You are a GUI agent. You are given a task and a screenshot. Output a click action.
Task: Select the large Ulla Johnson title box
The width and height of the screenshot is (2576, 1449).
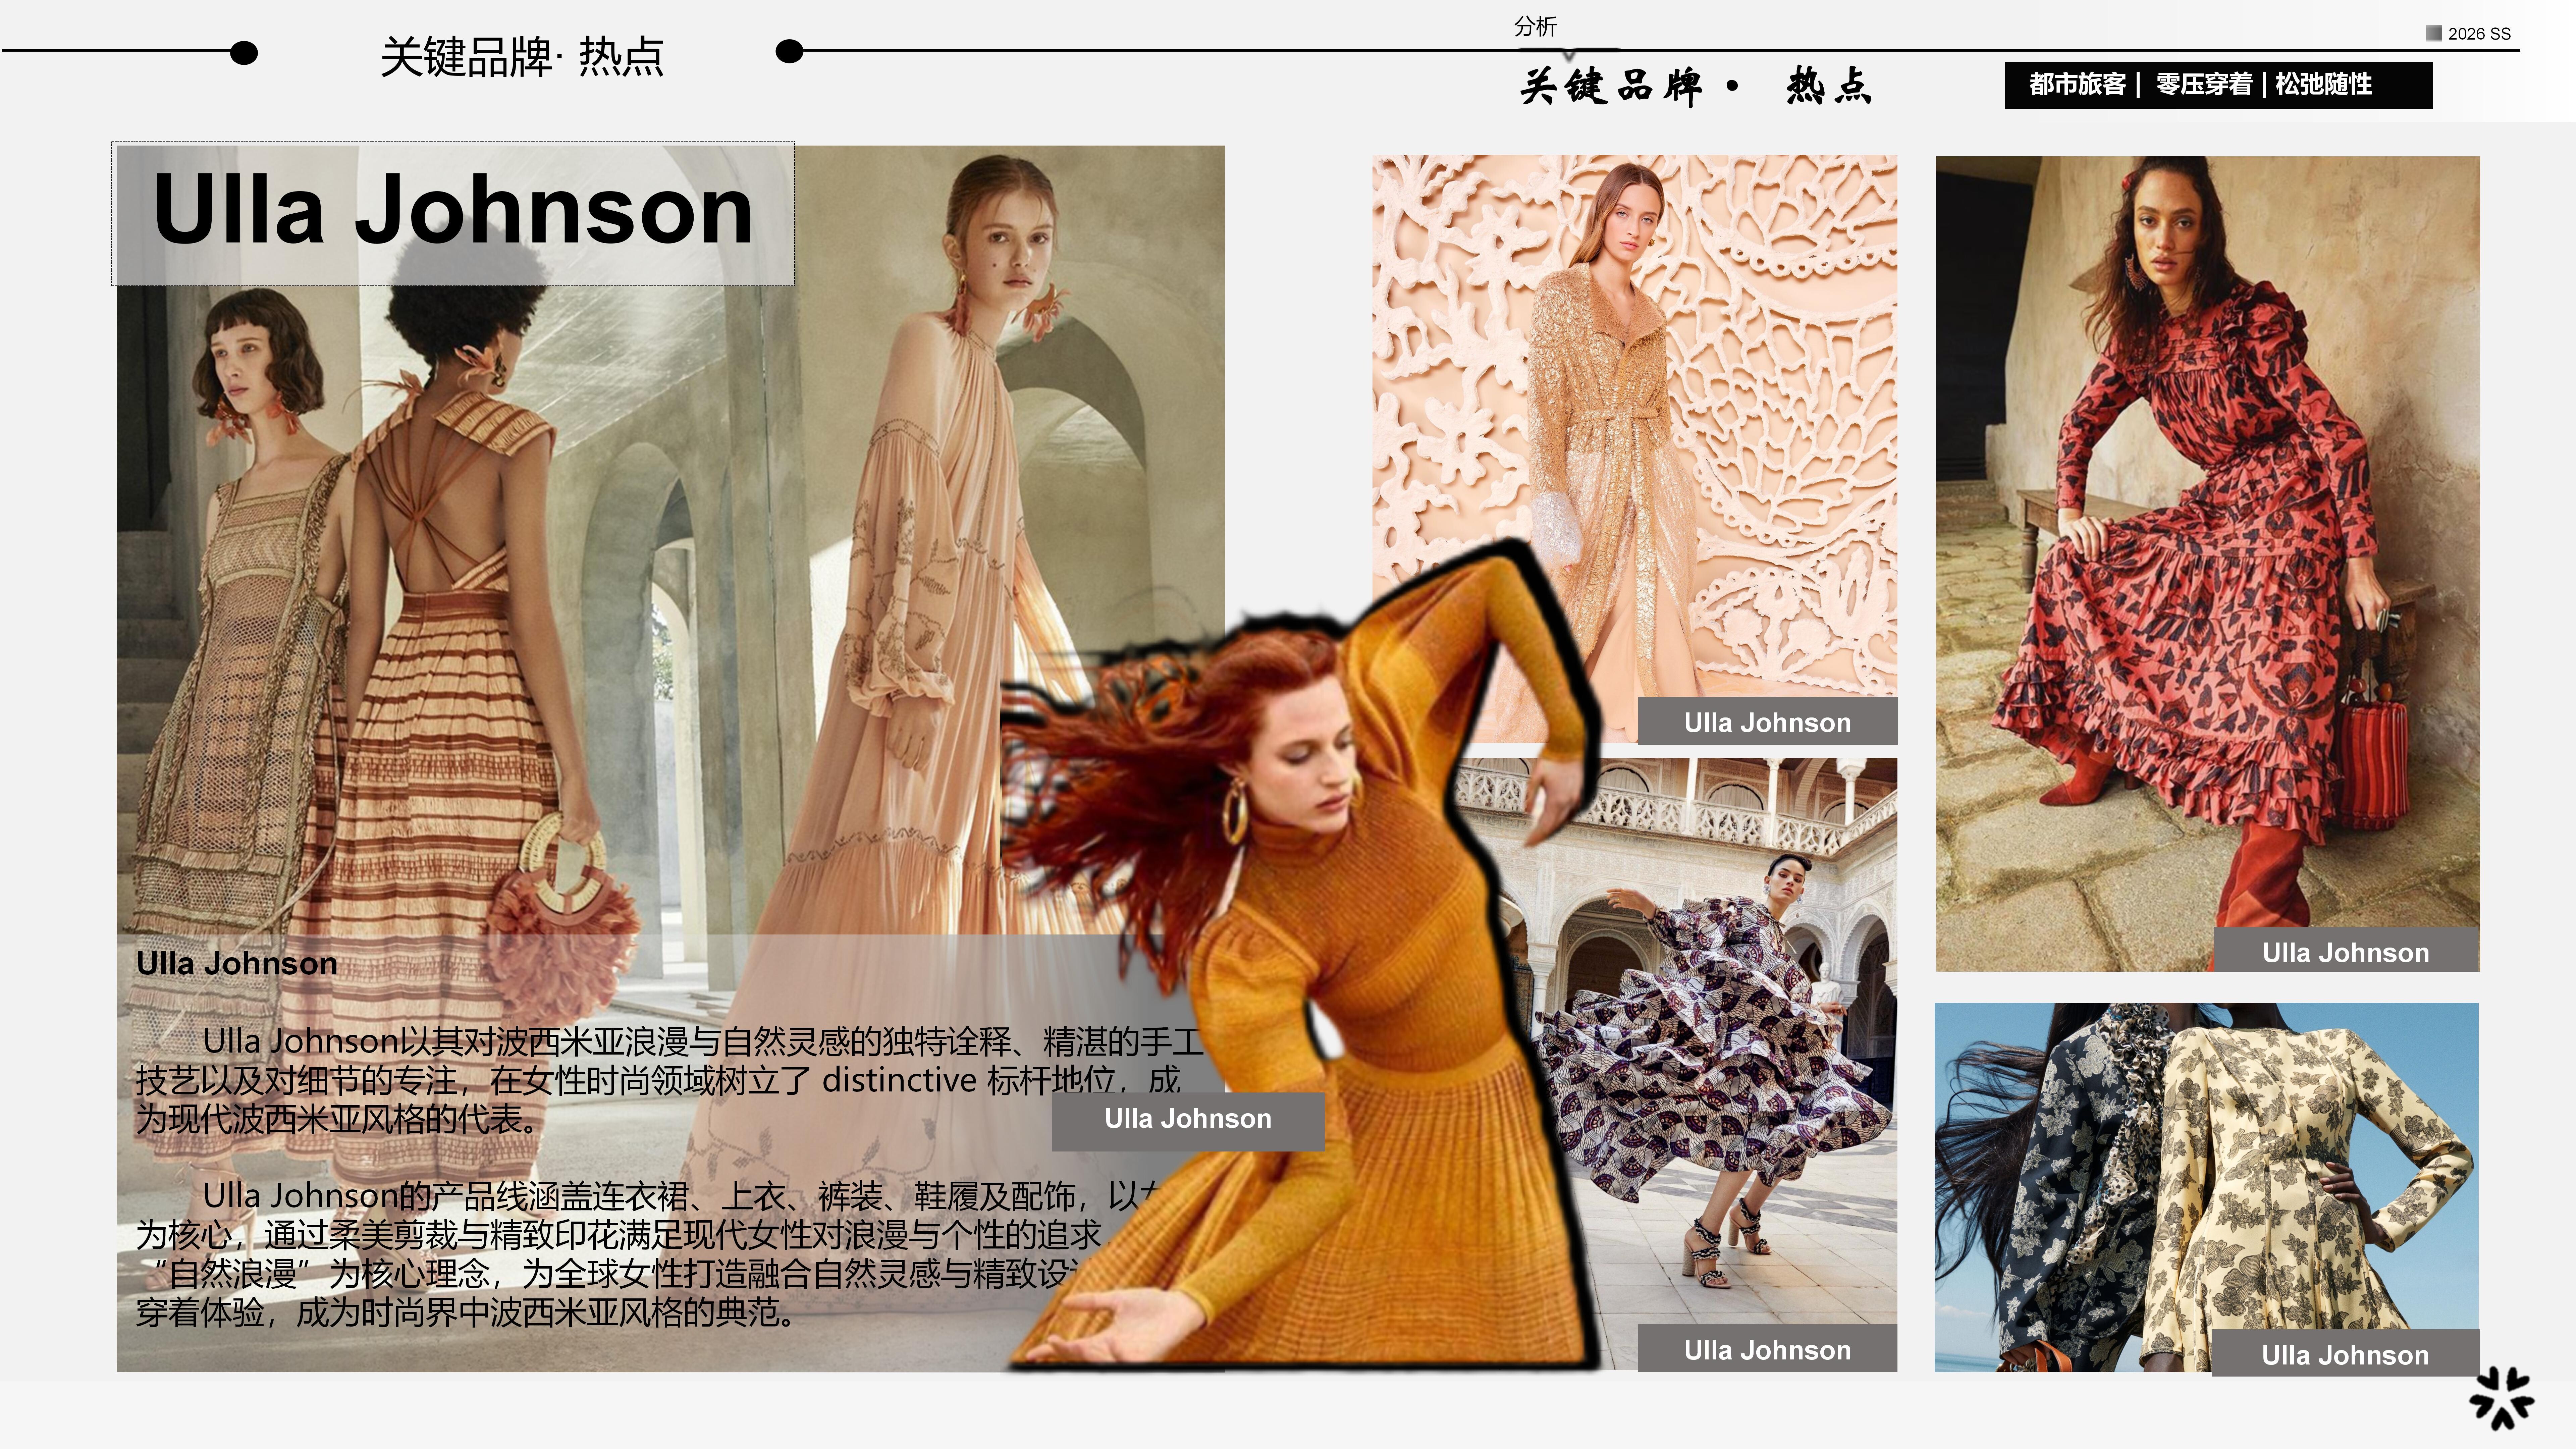coord(453,213)
